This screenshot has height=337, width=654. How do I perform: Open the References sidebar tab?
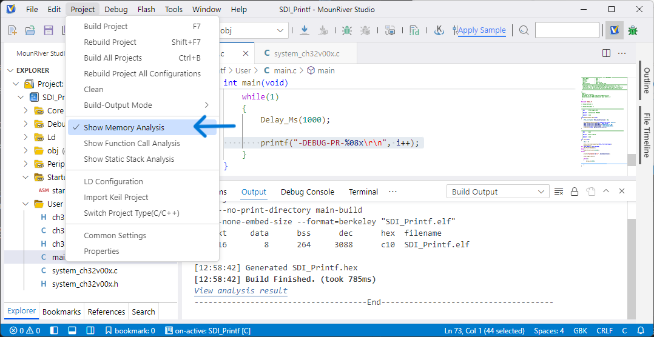(106, 312)
